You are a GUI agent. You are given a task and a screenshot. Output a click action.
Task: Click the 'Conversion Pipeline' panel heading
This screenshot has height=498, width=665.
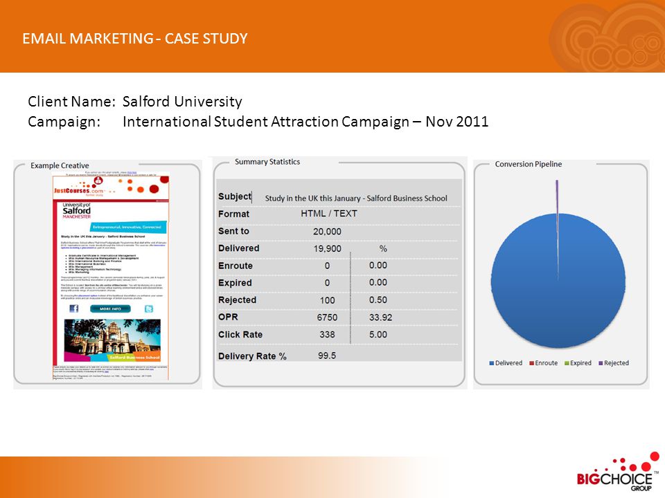(x=529, y=164)
